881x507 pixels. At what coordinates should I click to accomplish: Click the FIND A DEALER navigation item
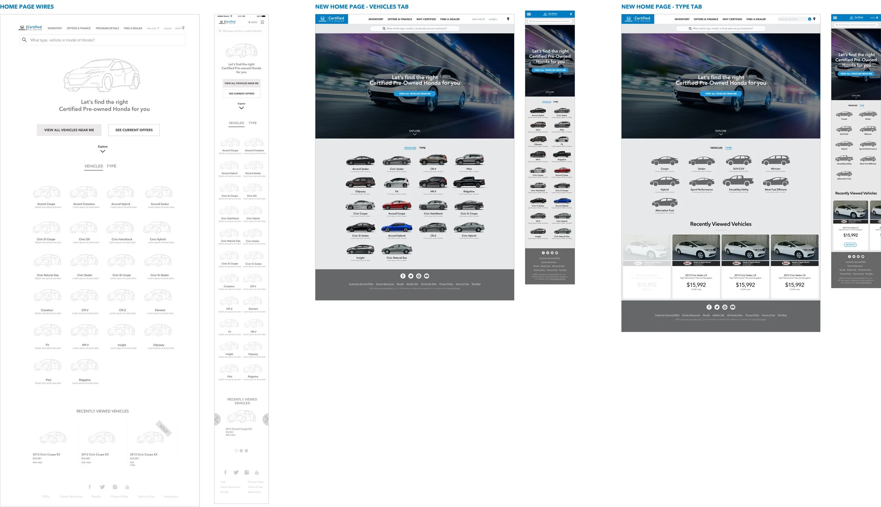[x=133, y=28]
